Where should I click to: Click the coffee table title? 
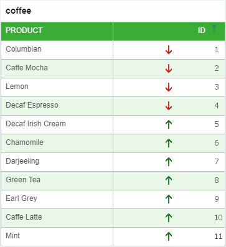(x=19, y=11)
